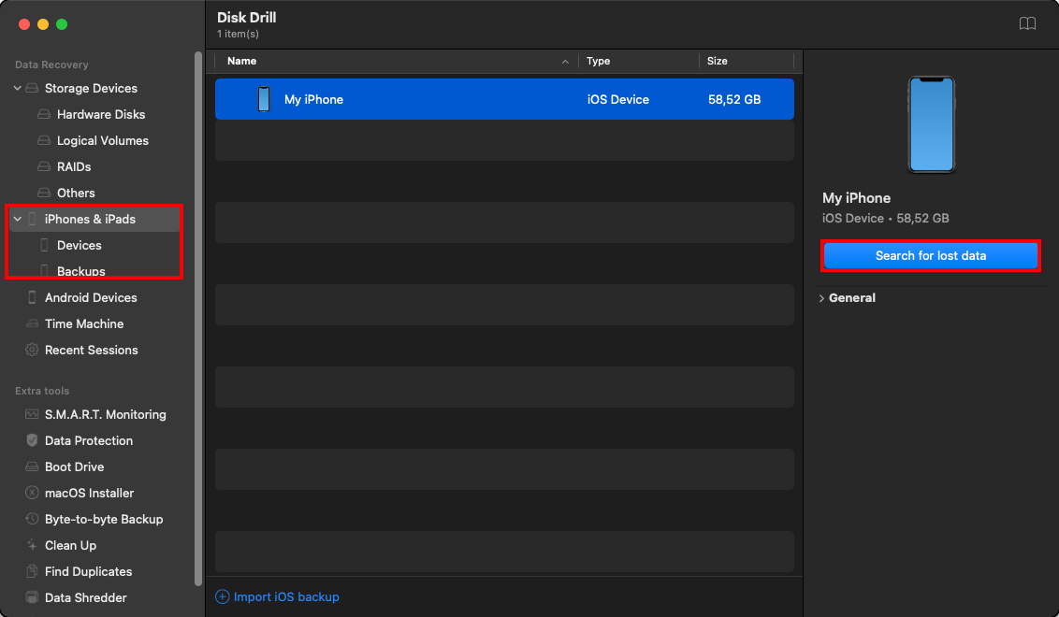
Task: Open Backups under iPhones & iPads
Action: (x=81, y=271)
